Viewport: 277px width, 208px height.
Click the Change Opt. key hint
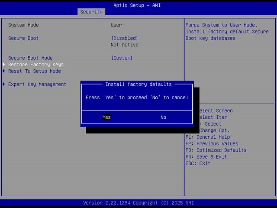[x=215, y=130]
